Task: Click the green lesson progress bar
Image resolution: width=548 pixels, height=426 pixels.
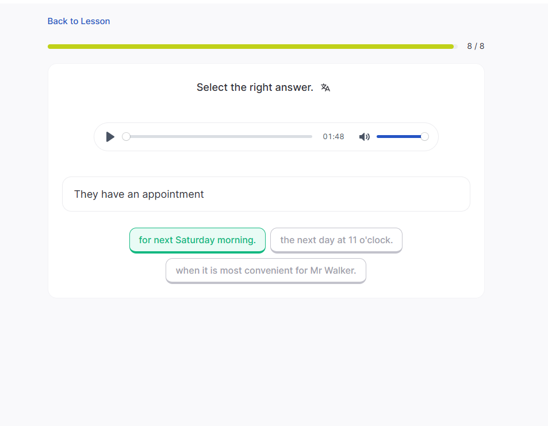Action: 250,47
